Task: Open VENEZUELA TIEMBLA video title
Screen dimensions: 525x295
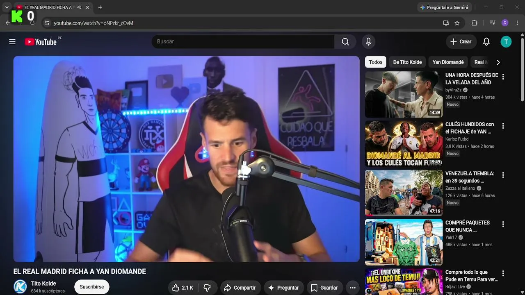Action: click(x=470, y=177)
